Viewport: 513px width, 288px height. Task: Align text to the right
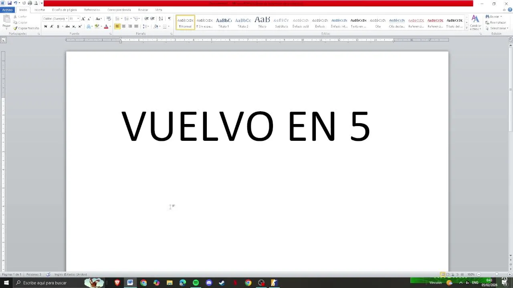130,26
